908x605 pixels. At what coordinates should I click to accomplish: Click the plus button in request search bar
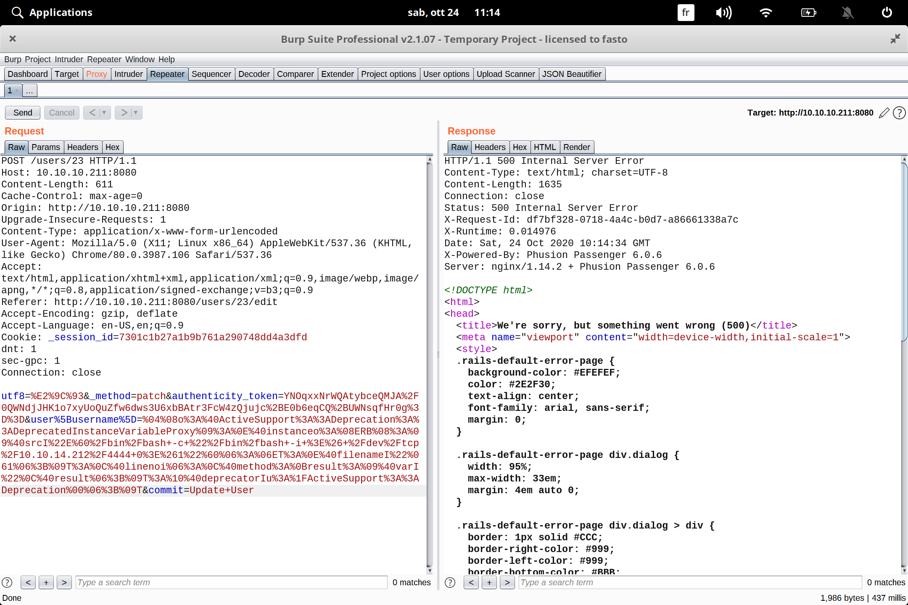tap(46, 582)
